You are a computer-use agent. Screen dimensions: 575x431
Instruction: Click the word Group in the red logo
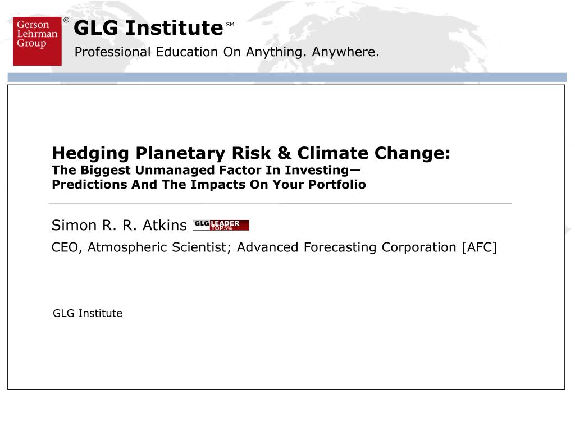[31, 43]
